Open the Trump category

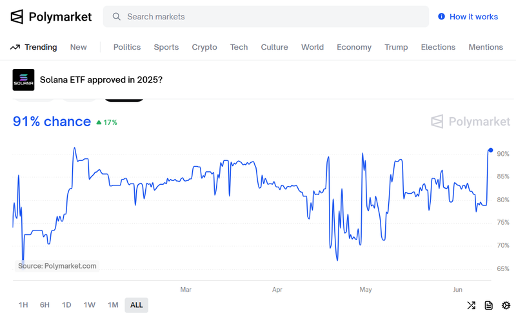tap(396, 47)
